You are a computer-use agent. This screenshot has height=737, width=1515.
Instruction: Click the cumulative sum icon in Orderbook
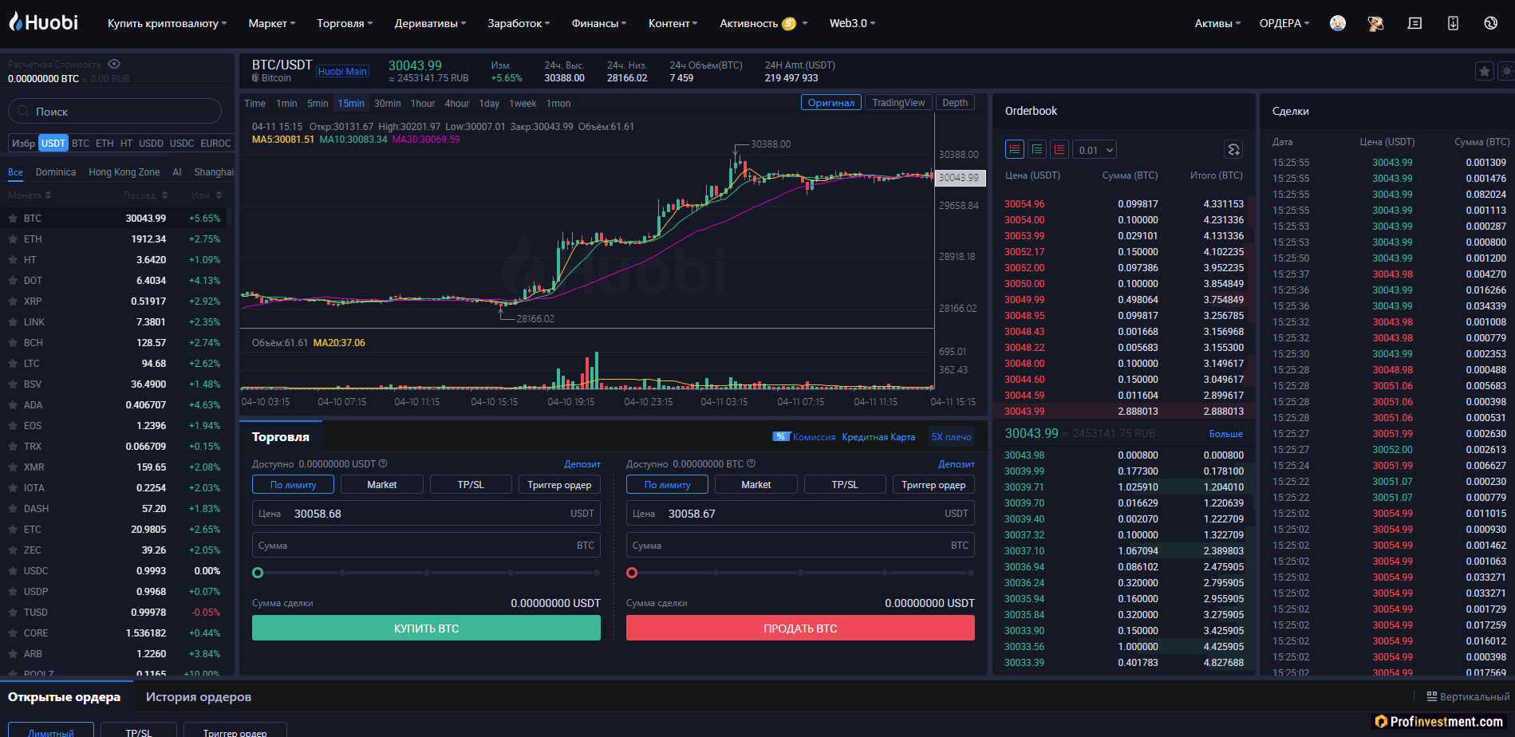(1233, 149)
